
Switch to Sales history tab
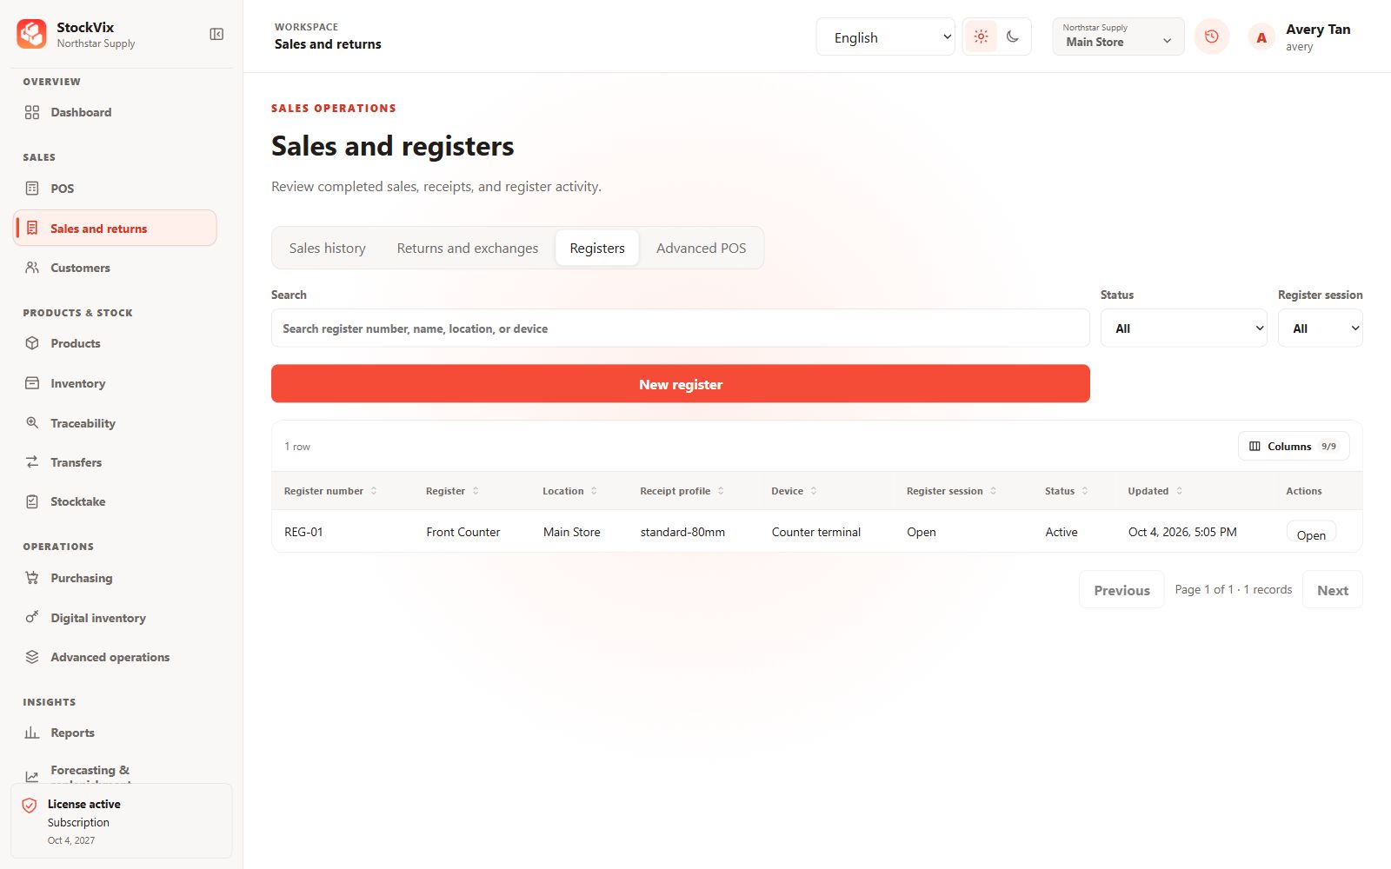pos(328,249)
